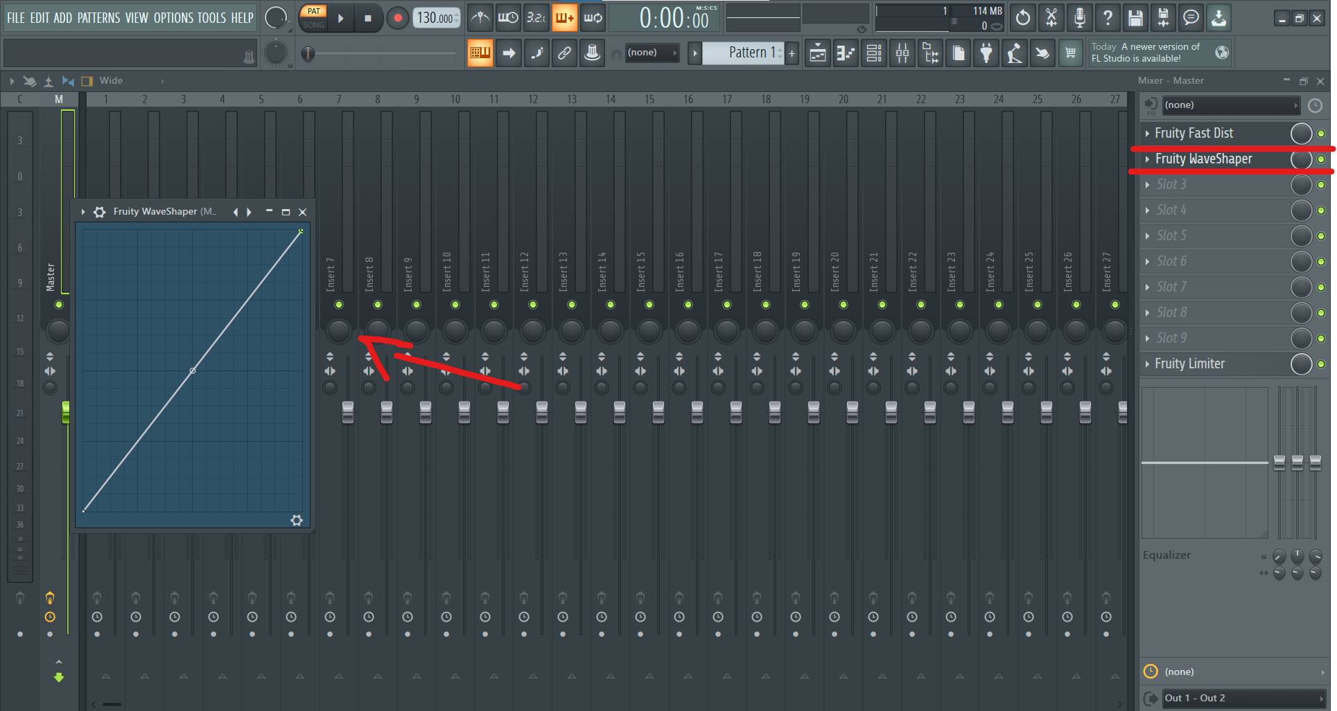
Task: Open the FILE menu
Action: coord(15,18)
